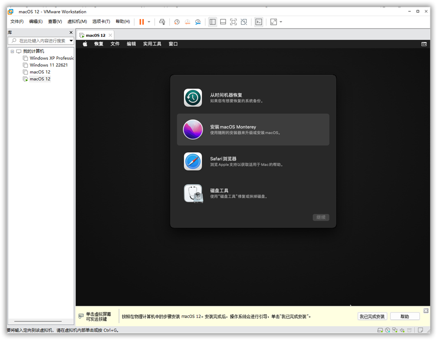Open the 恢复 menu in macOS recovery

(x=99, y=44)
